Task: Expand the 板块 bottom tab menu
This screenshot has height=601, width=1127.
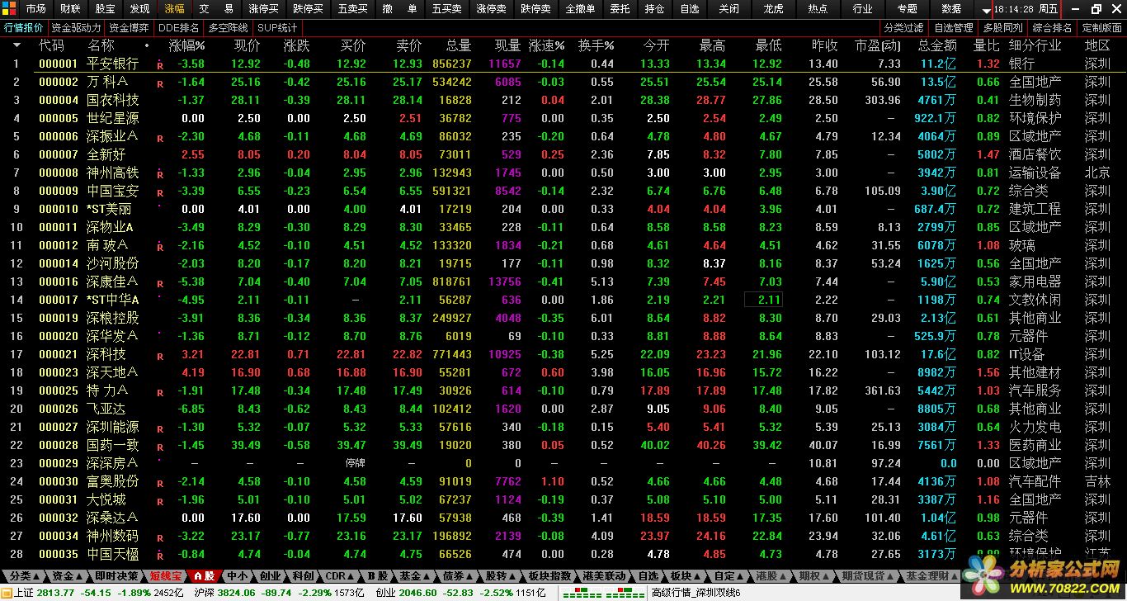Action: point(684,575)
